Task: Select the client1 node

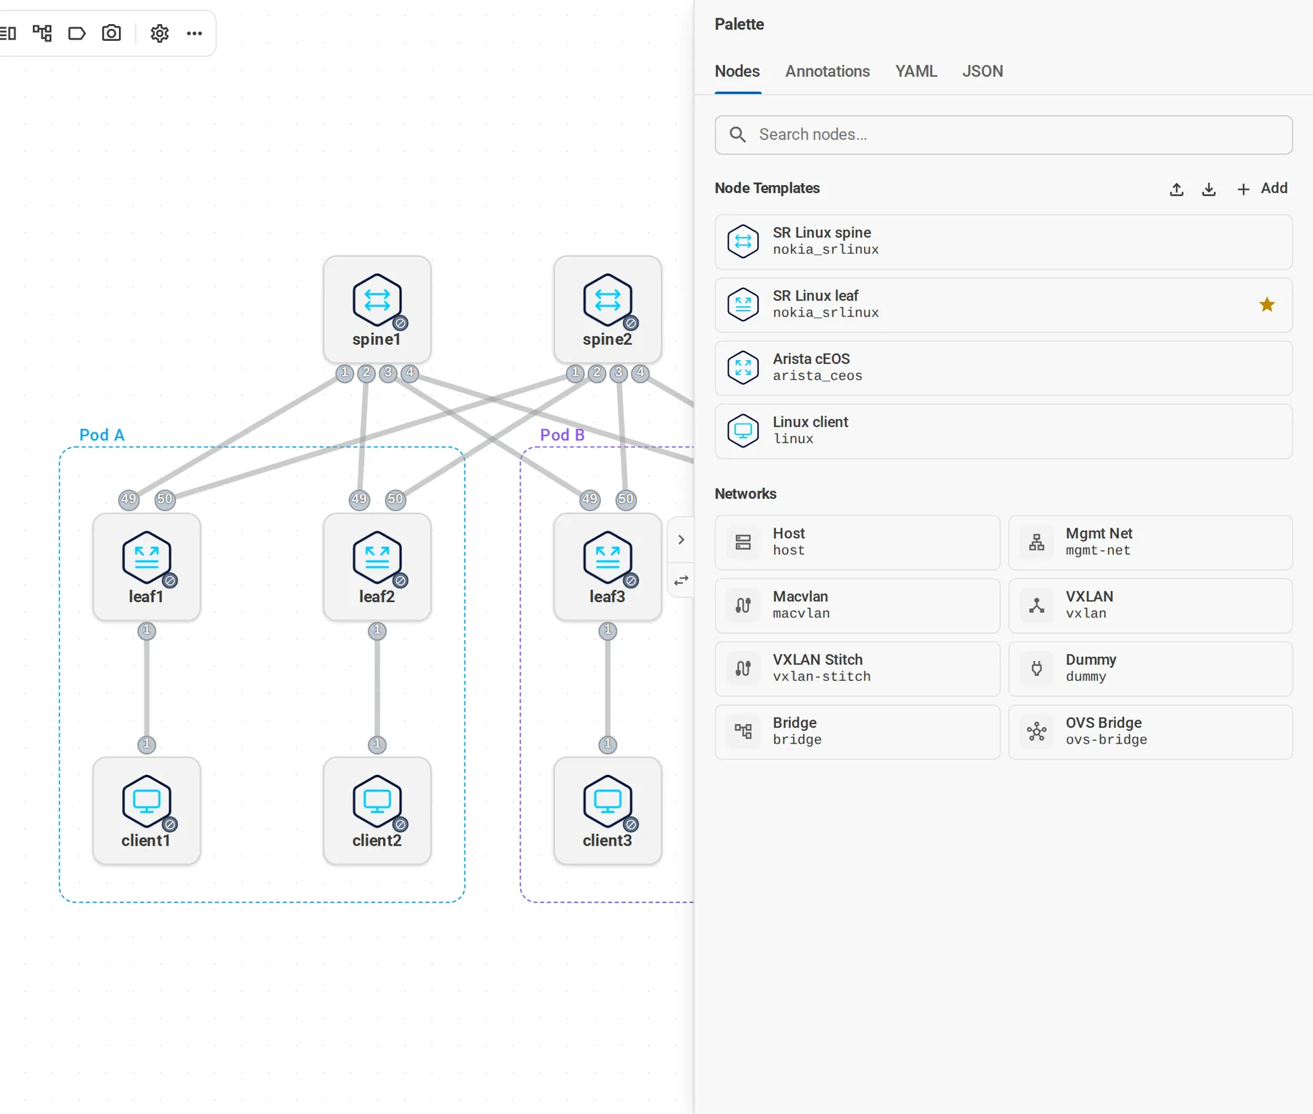Action: pyautogui.click(x=147, y=811)
